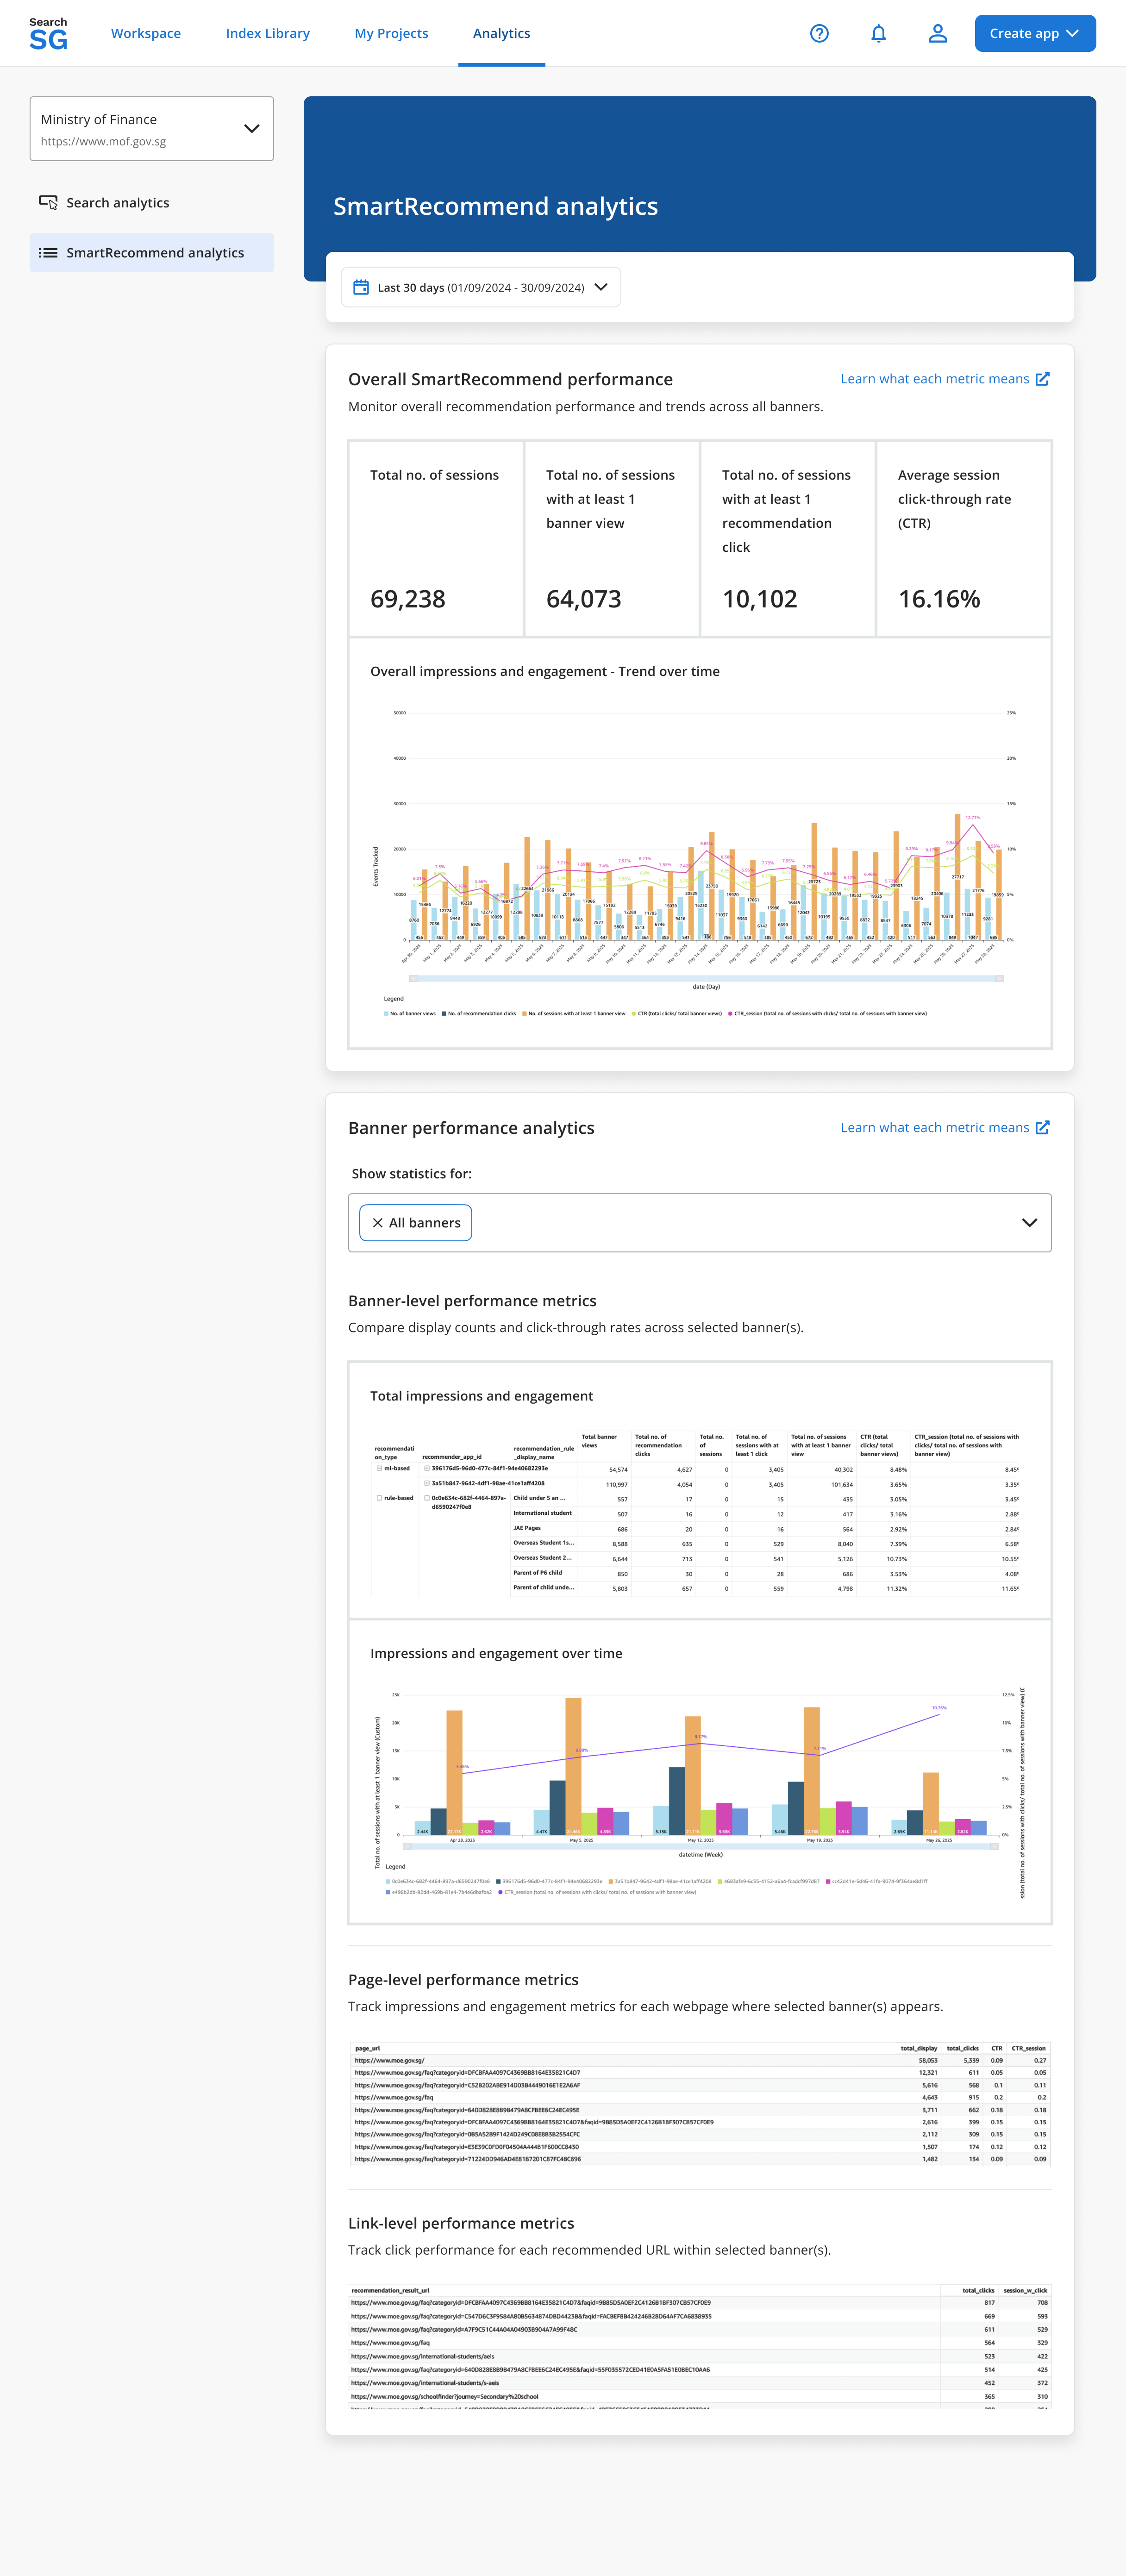Screen dimensions: 1126x2576
Task: Click the calendar icon in the date range selector
Action: 361,287
